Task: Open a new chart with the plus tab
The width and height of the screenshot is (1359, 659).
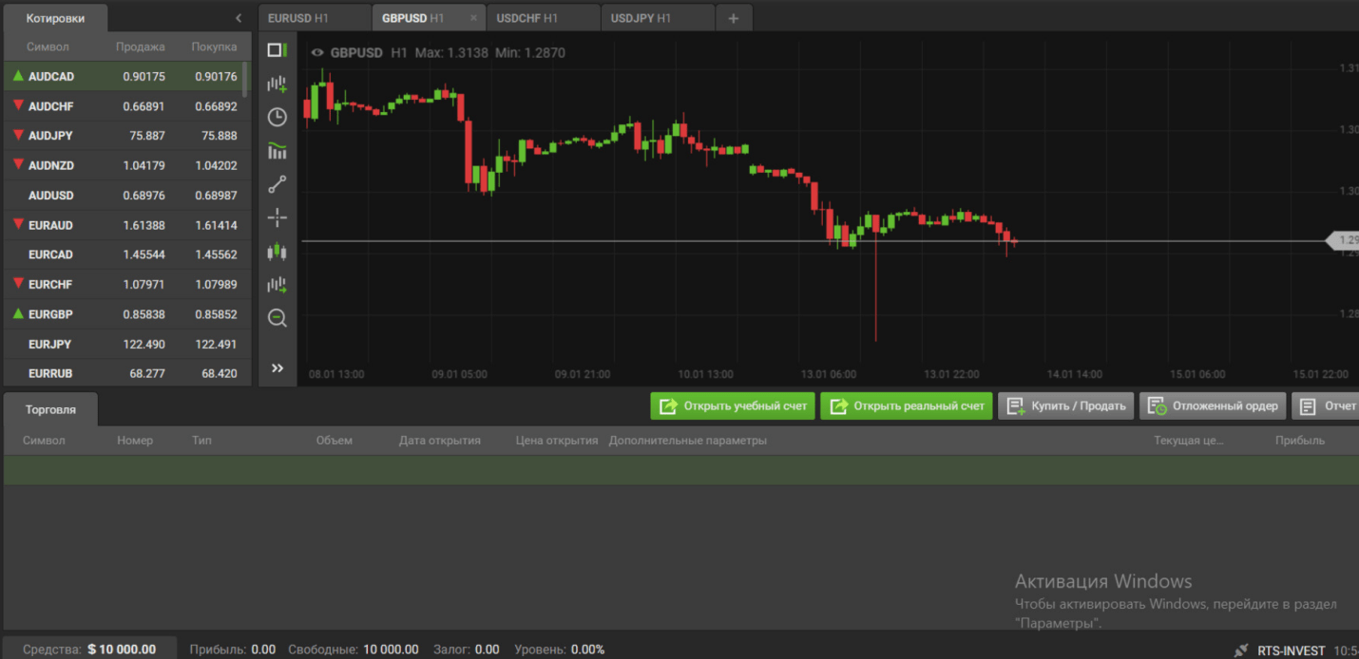Action: [733, 17]
